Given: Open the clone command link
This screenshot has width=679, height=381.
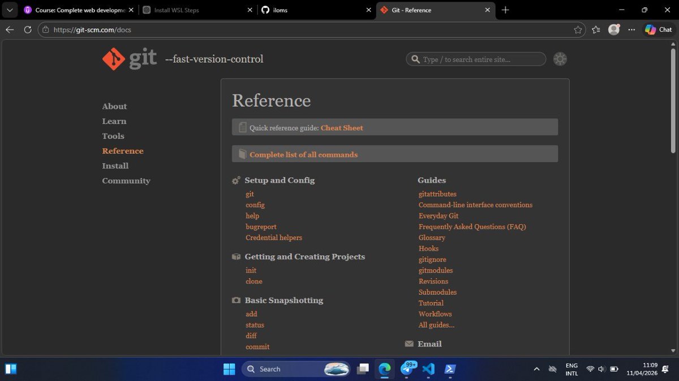Looking at the screenshot, I should click(x=254, y=281).
